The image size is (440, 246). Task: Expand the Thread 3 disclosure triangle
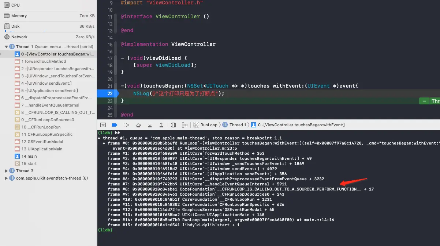[x=7, y=171]
